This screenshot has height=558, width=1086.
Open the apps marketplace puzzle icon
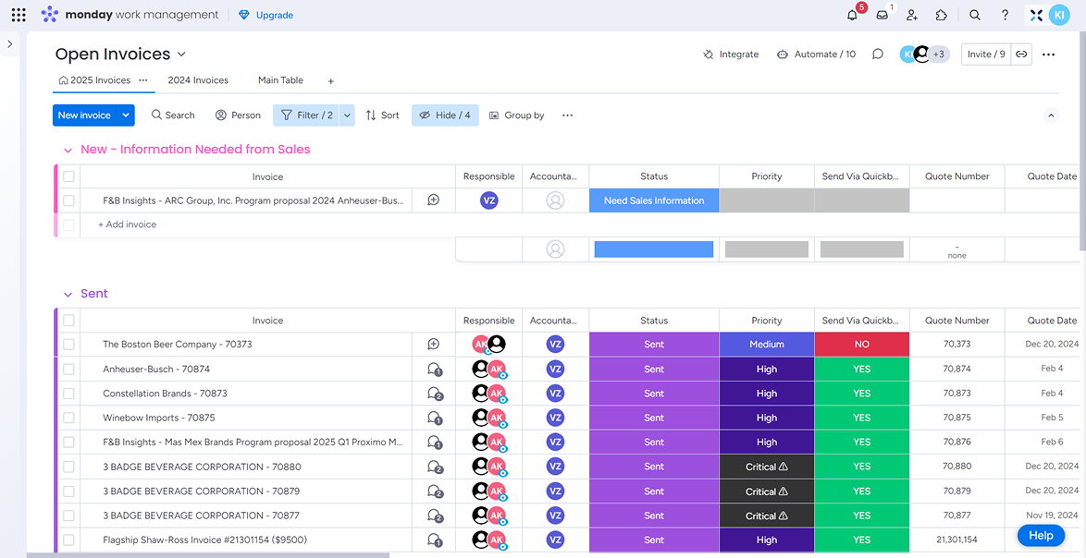tap(942, 15)
